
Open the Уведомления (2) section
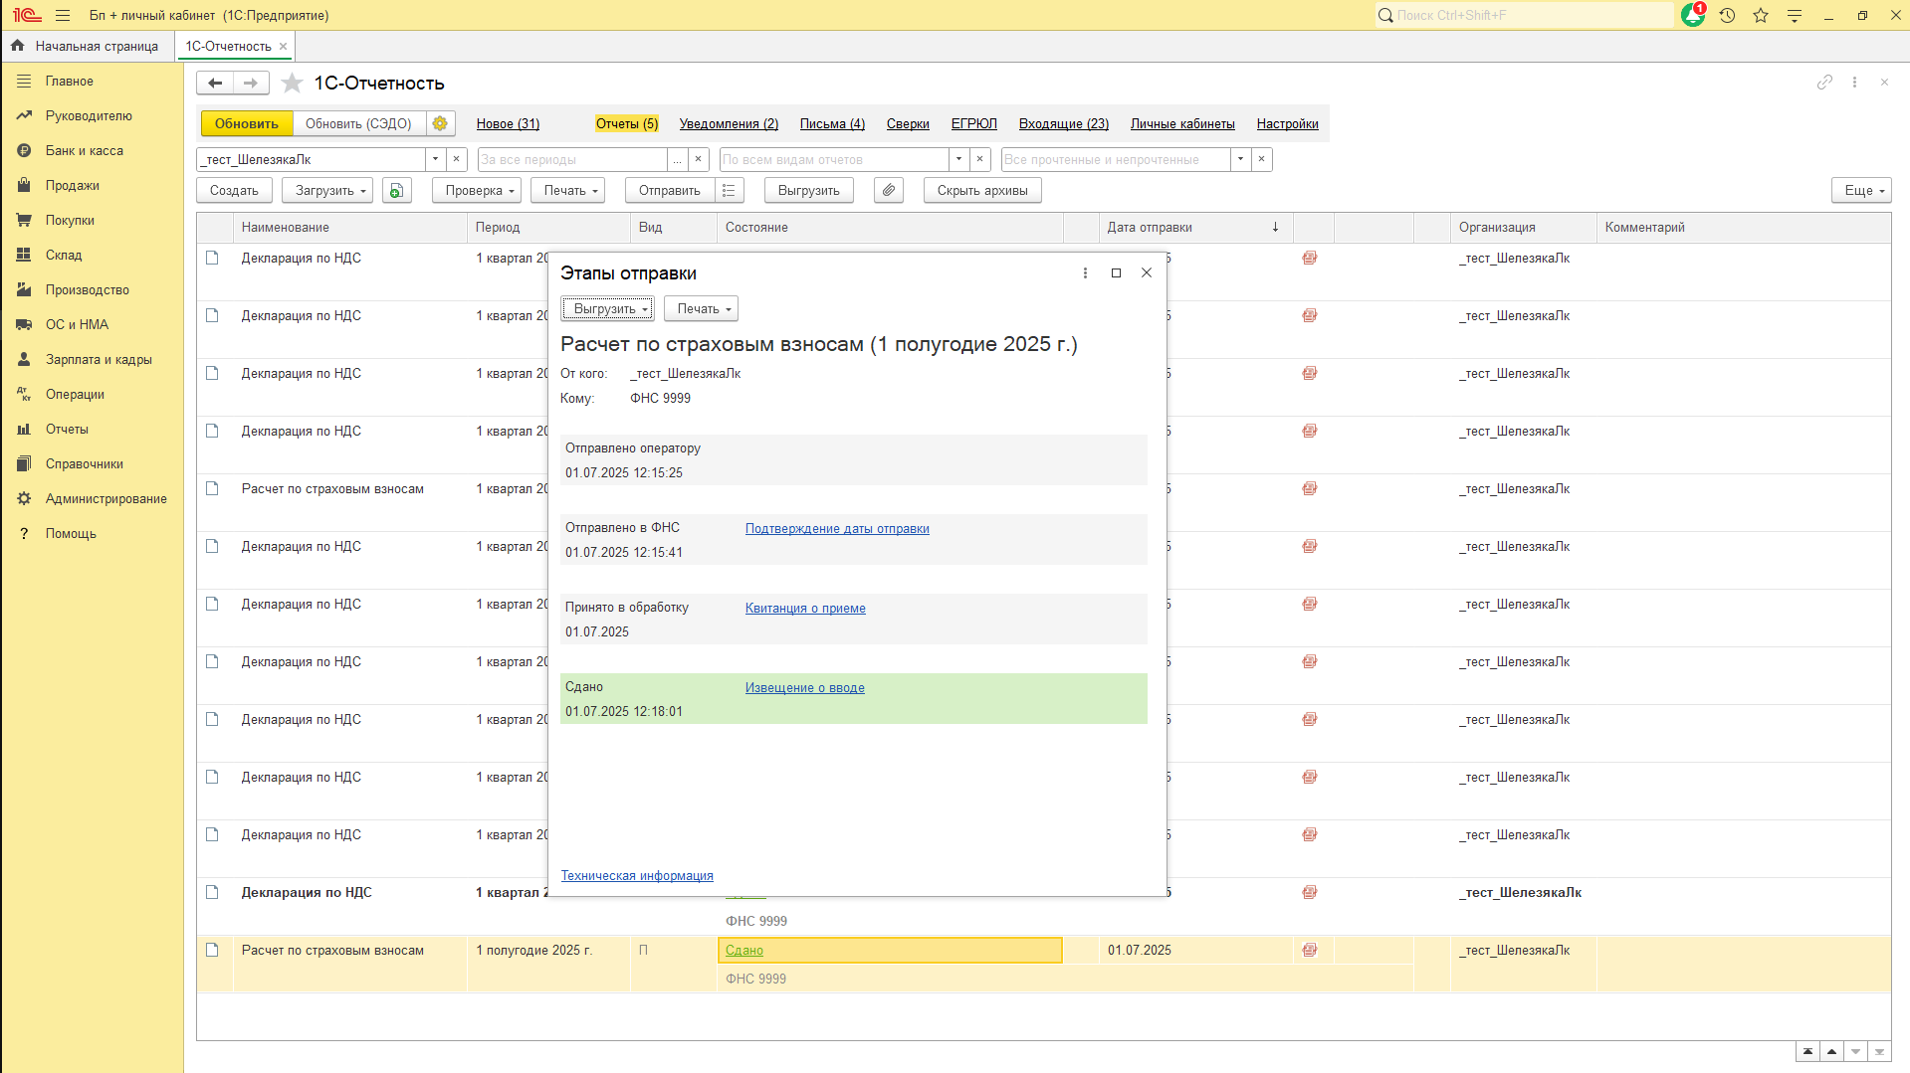click(x=729, y=124)
